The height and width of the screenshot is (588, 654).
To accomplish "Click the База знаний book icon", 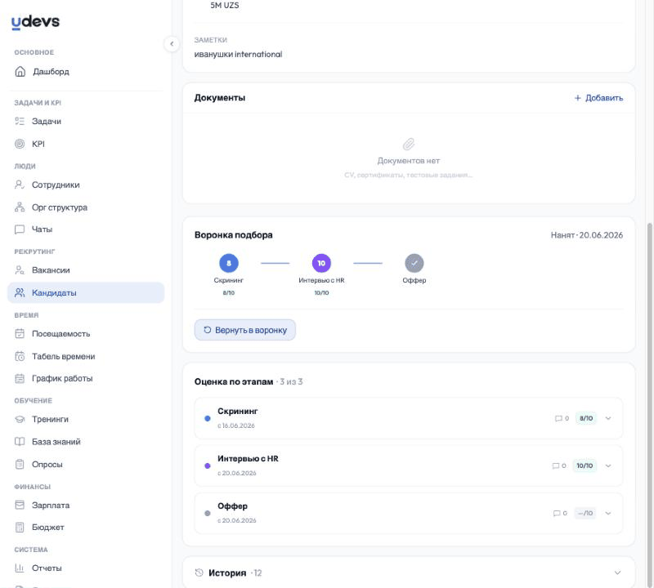I will [x=20, y=442].
